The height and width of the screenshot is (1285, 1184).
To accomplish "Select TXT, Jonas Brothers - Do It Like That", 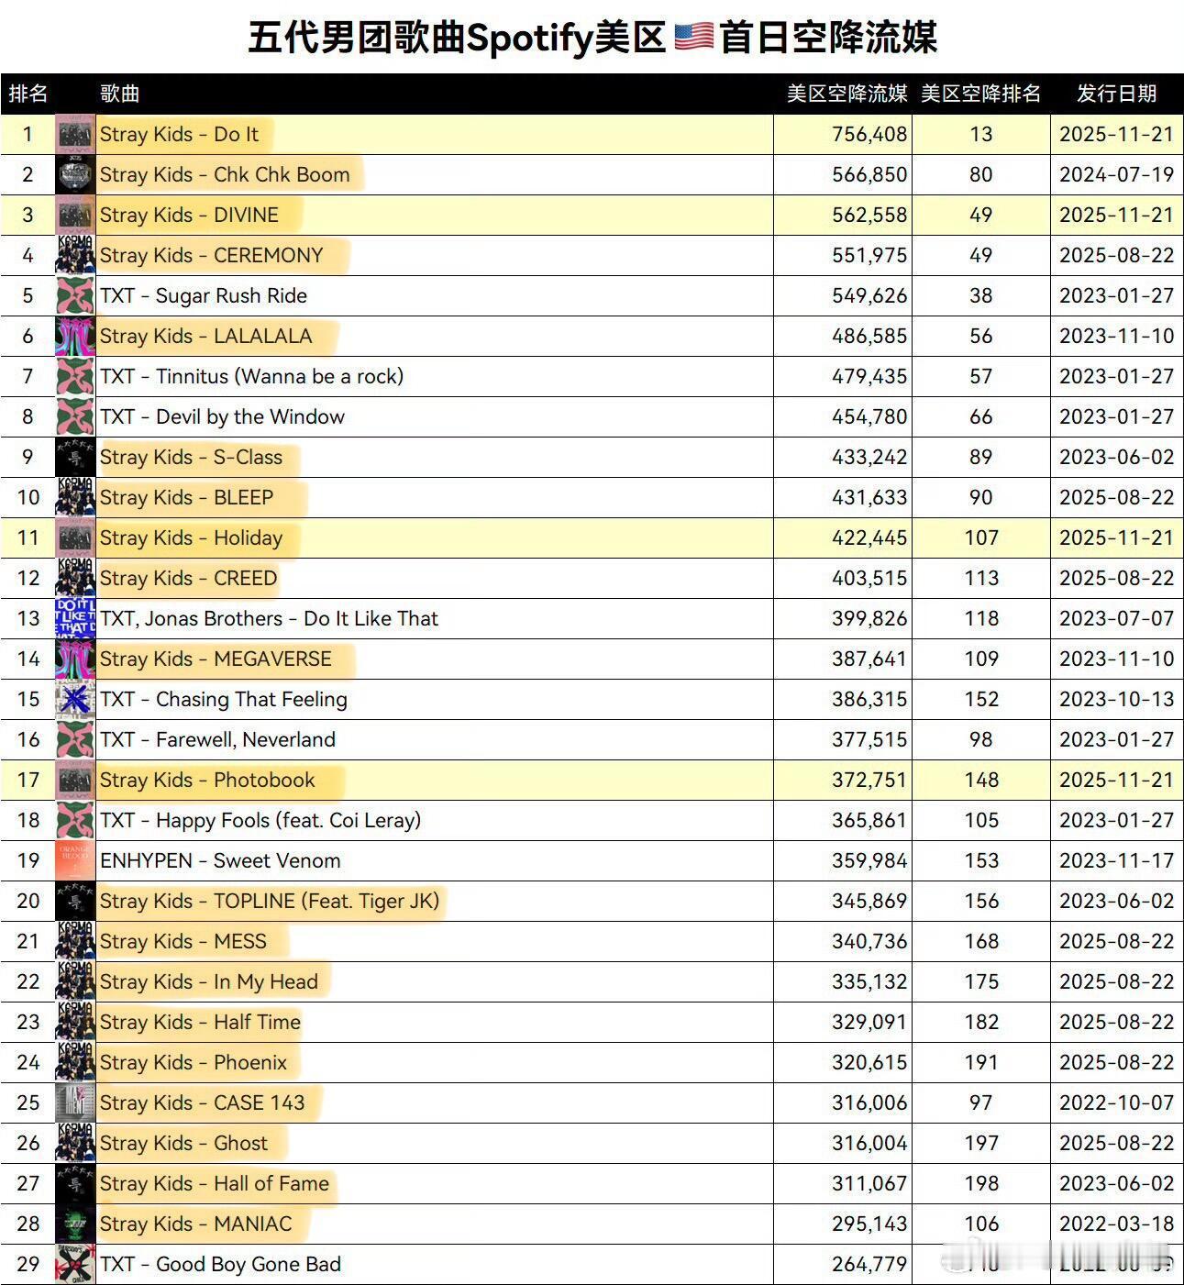I will (x=269, y=618).
